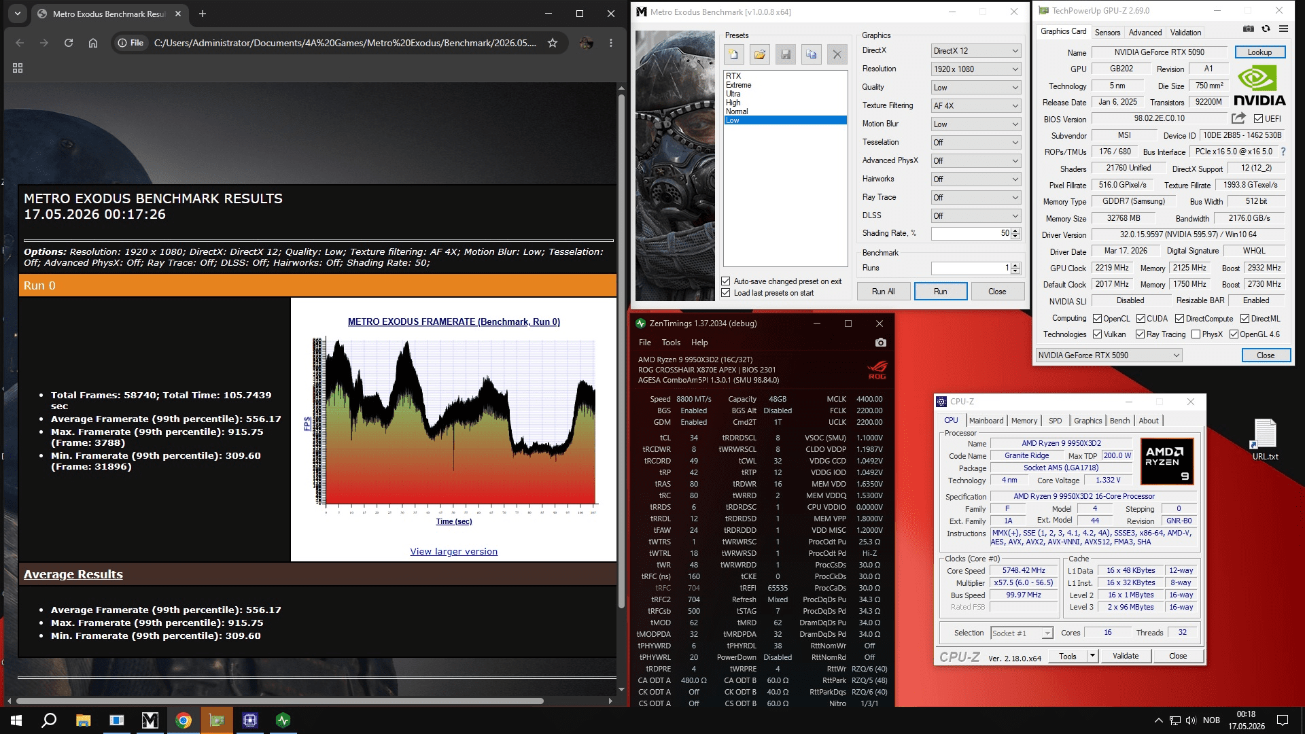Open the Resolution dropdown
This screenshot has width=1305, height=734.
(975, 69)
